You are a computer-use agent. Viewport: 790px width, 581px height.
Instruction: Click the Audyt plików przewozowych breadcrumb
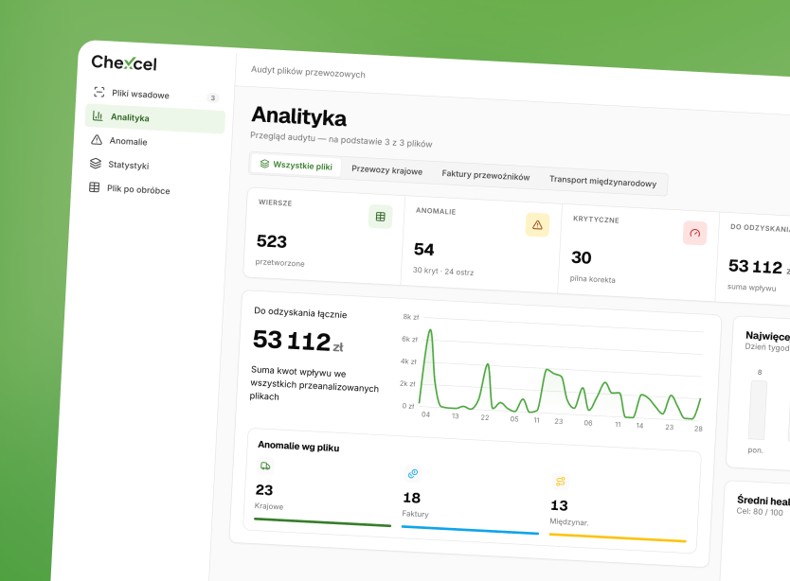(308, 72)
